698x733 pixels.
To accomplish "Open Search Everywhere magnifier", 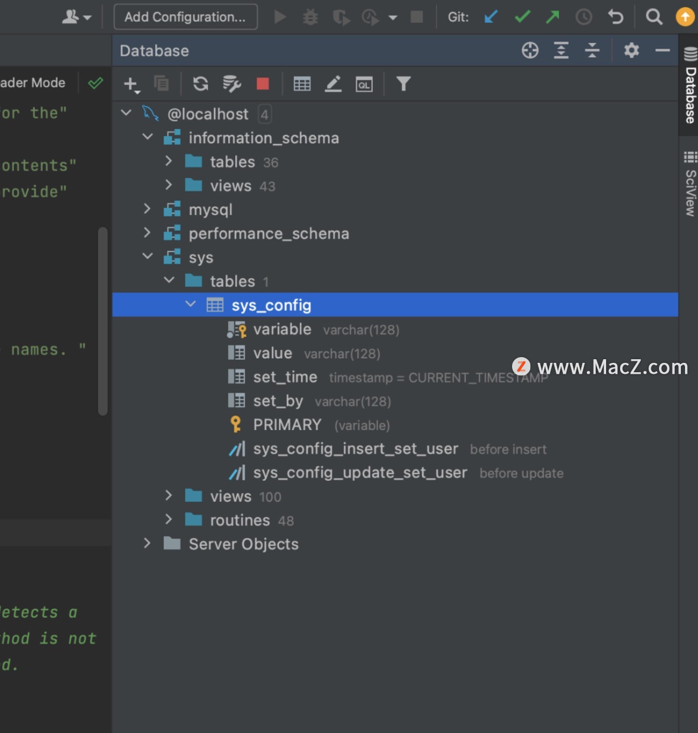I will [654, 17].
